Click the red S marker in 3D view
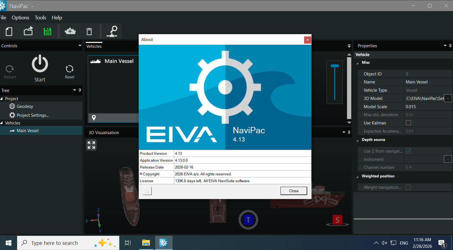This screenshot has width=453, height=250. point(337,220)
